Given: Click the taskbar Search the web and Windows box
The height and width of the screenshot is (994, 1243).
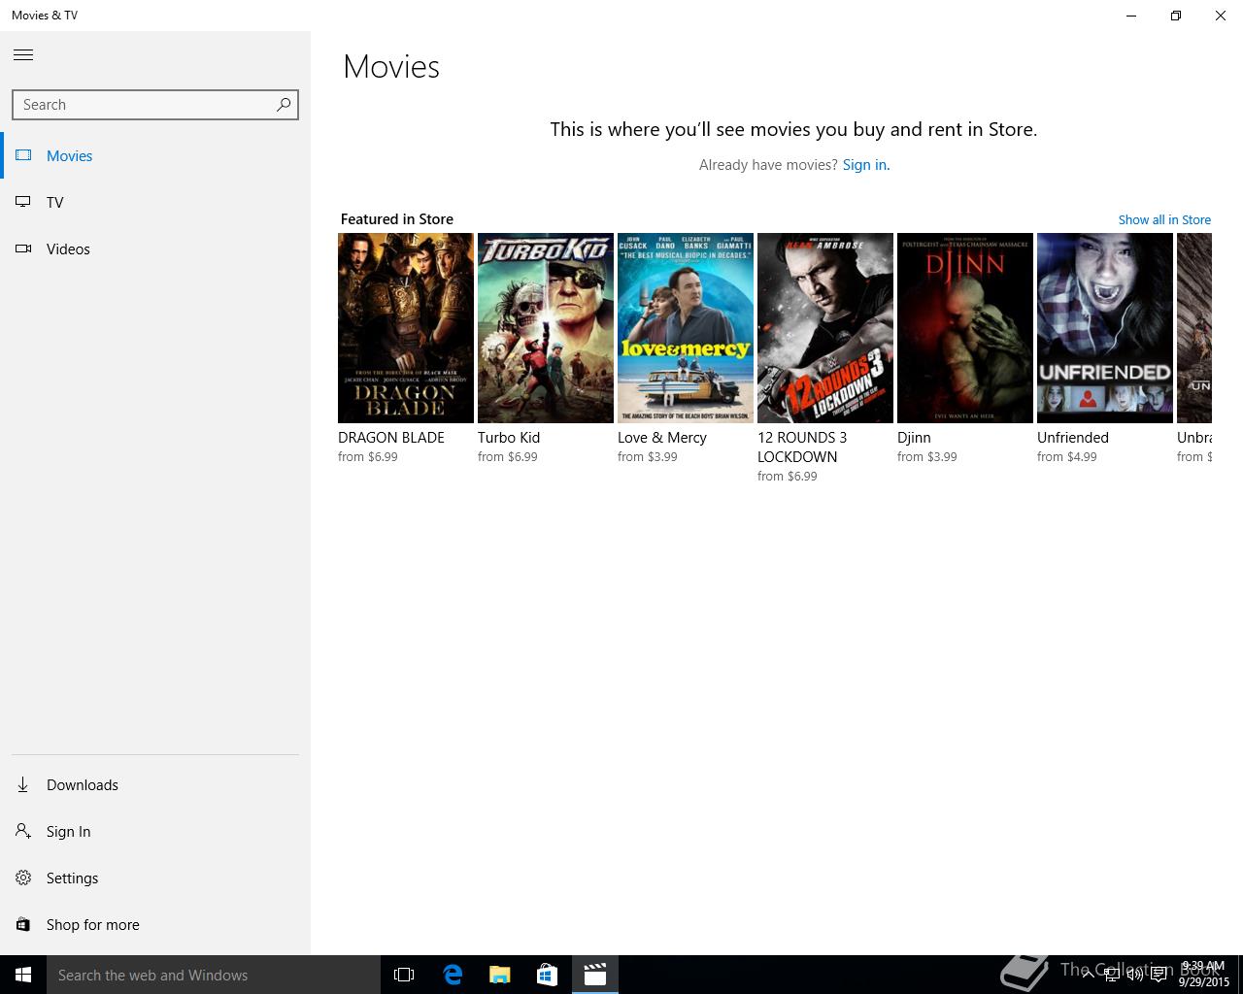Looking at the screenshot, I should tap(214, 975).
